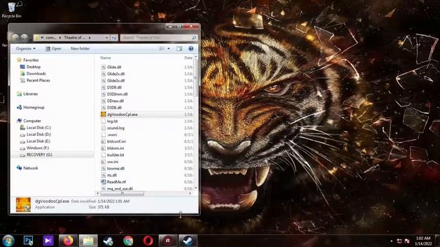The width and height of the screenshot is (440, 247).
Task: Open Downloads in navigation pane
Action: pos(36,73)
